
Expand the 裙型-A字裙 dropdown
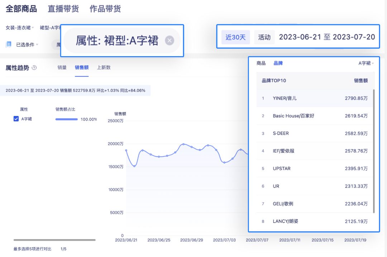pyautogui.click(x=50, y=28)
